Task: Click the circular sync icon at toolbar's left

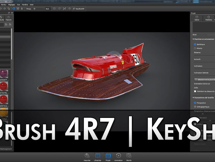Action: click(5, 9)
